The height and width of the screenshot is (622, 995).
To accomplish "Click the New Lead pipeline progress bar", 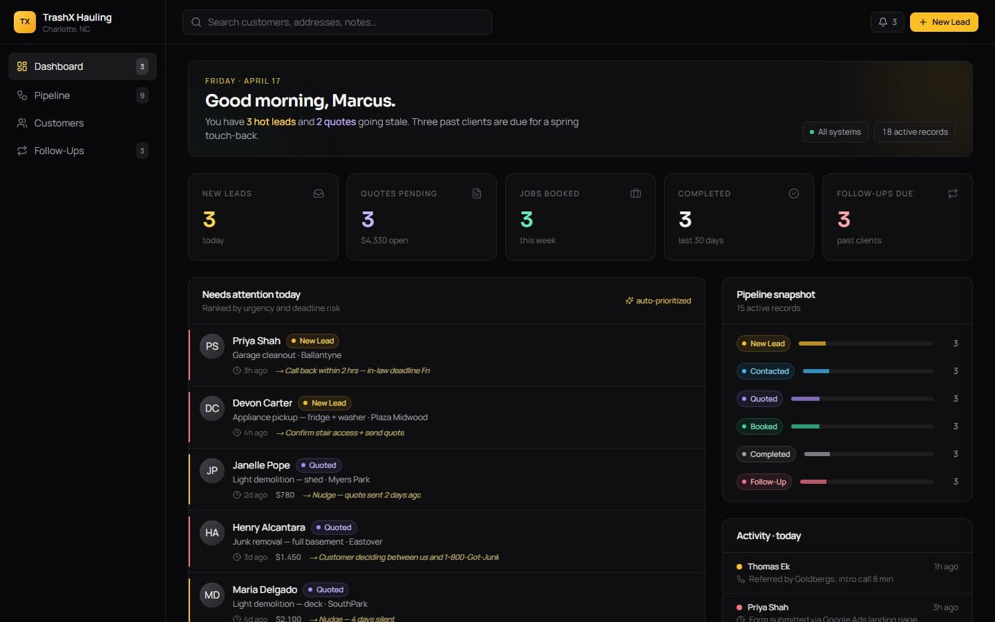I will (866, 343).
